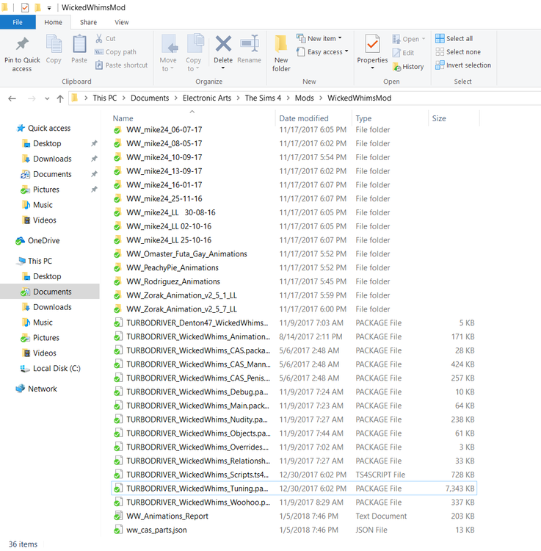Image resolution: width=541 pixels, height=551 pixels.
Task: Open Quick Access Toolbar customize arrow
Action: point(49,8)
